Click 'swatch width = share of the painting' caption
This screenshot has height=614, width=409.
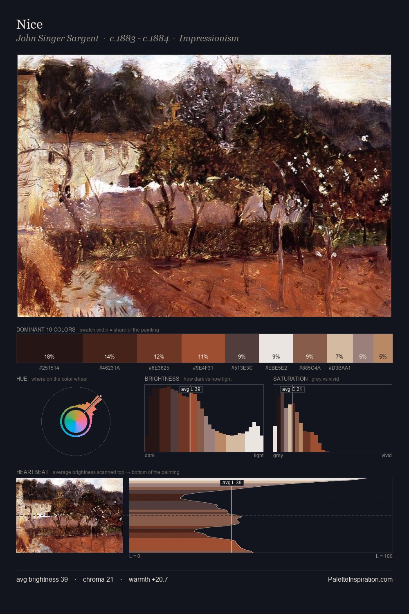(119, 330)
